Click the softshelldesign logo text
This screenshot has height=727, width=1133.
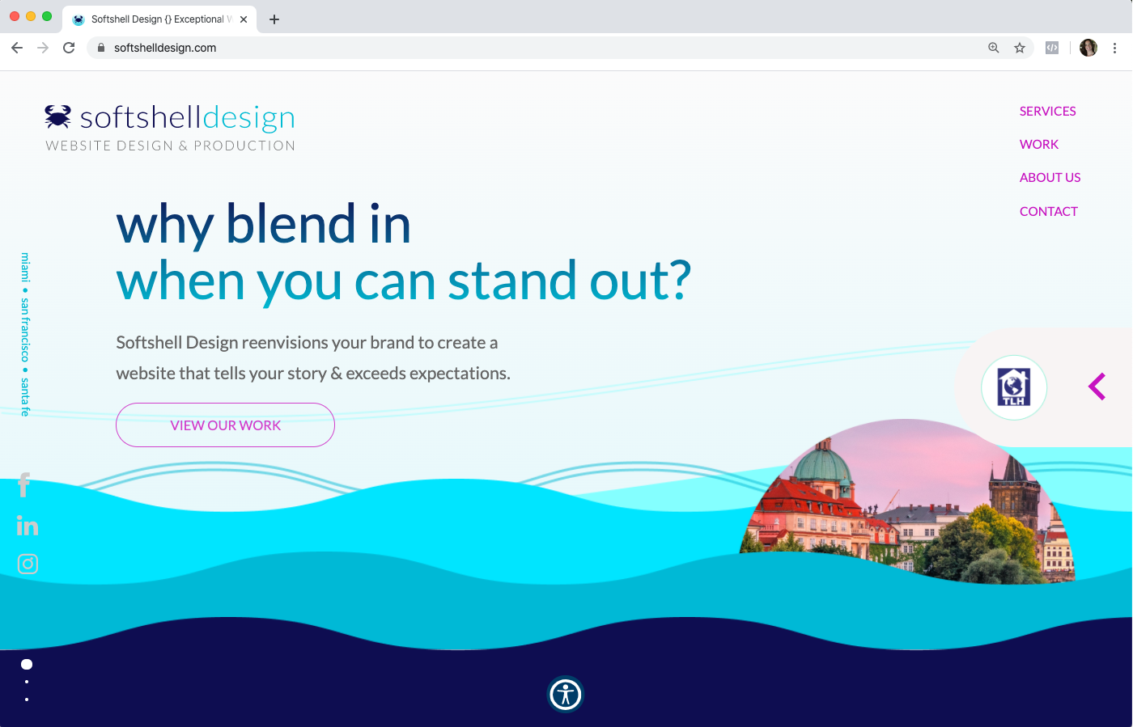188,118
